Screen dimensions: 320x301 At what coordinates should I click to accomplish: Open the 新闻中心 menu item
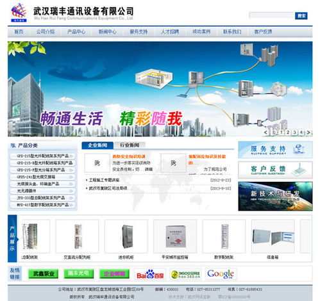[108, 32]
